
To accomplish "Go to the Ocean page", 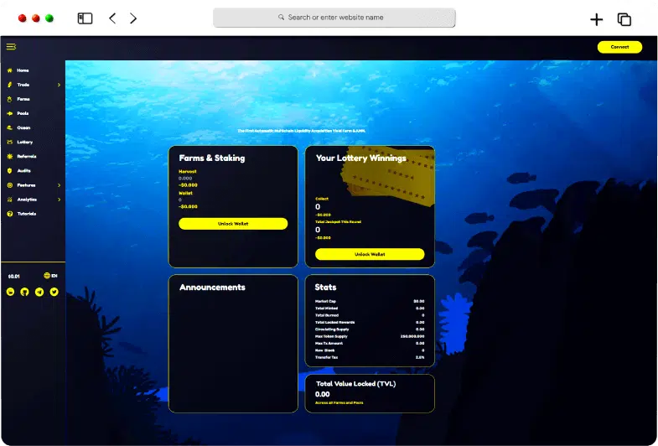I will [x=23, y=127].
